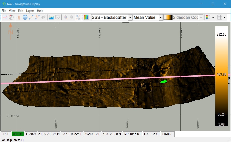
Task: Open the View menu
Action: pyautogui.click(x=12, y=11)
